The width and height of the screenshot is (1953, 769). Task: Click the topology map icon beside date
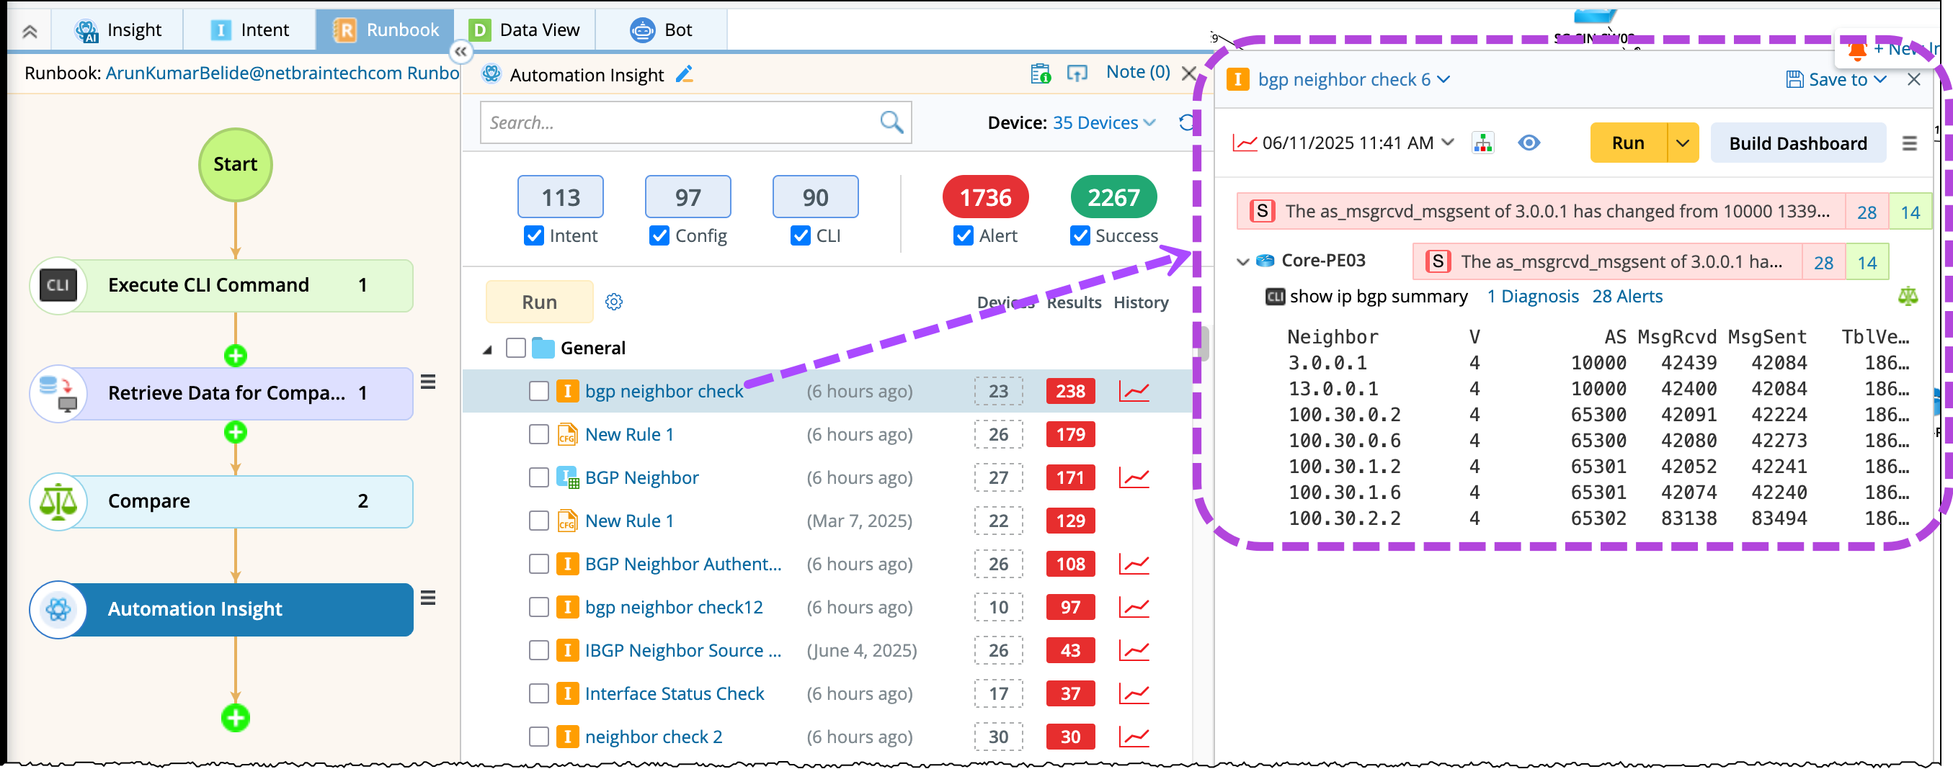tap(1482, 143)
